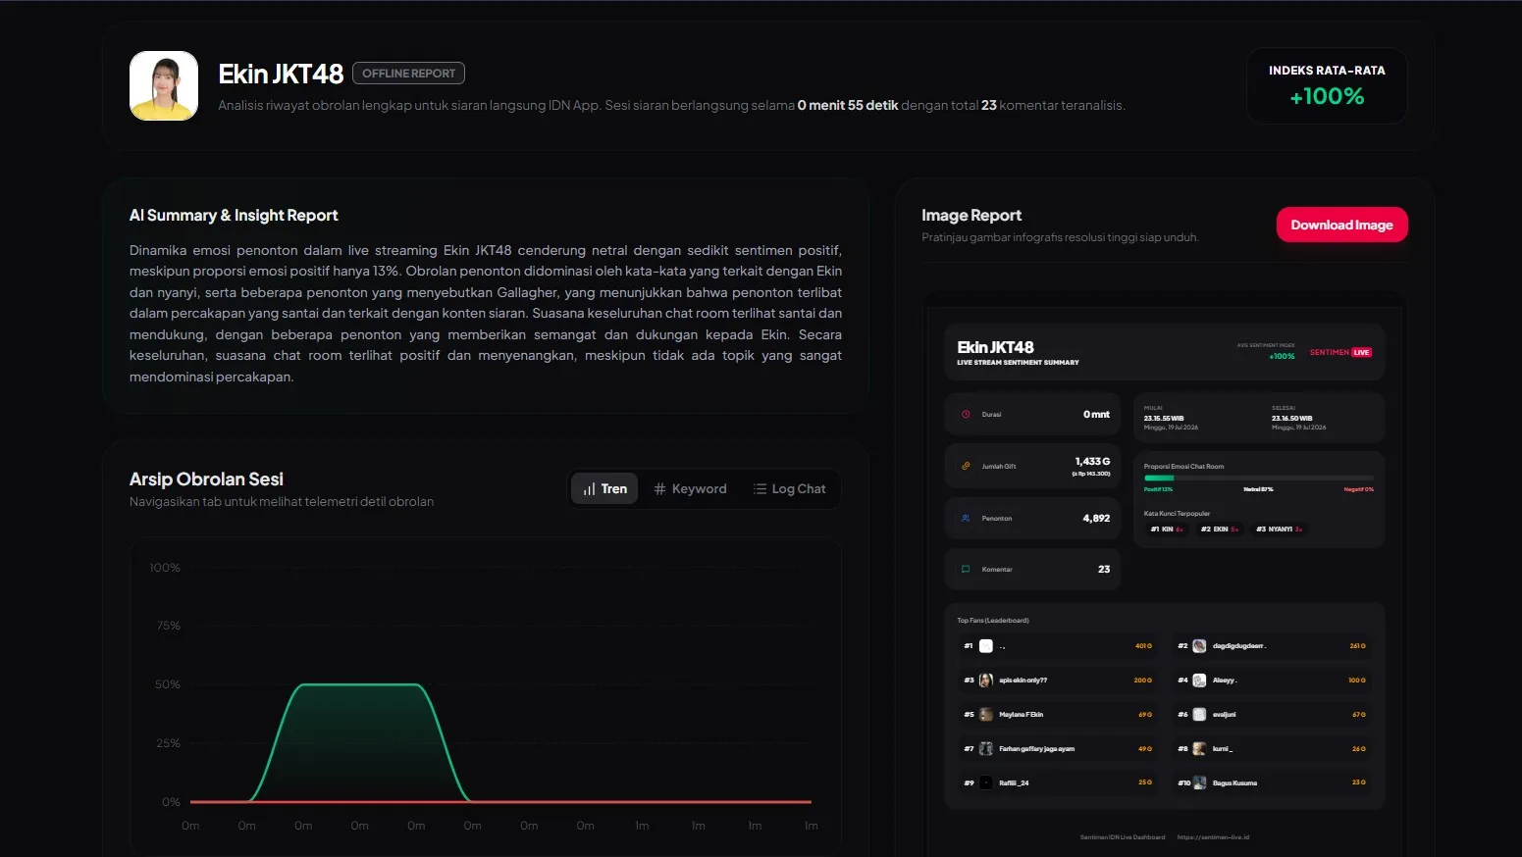1522x857 pixels.
Task: Open the Keyword tab
Action: (691, 488)
